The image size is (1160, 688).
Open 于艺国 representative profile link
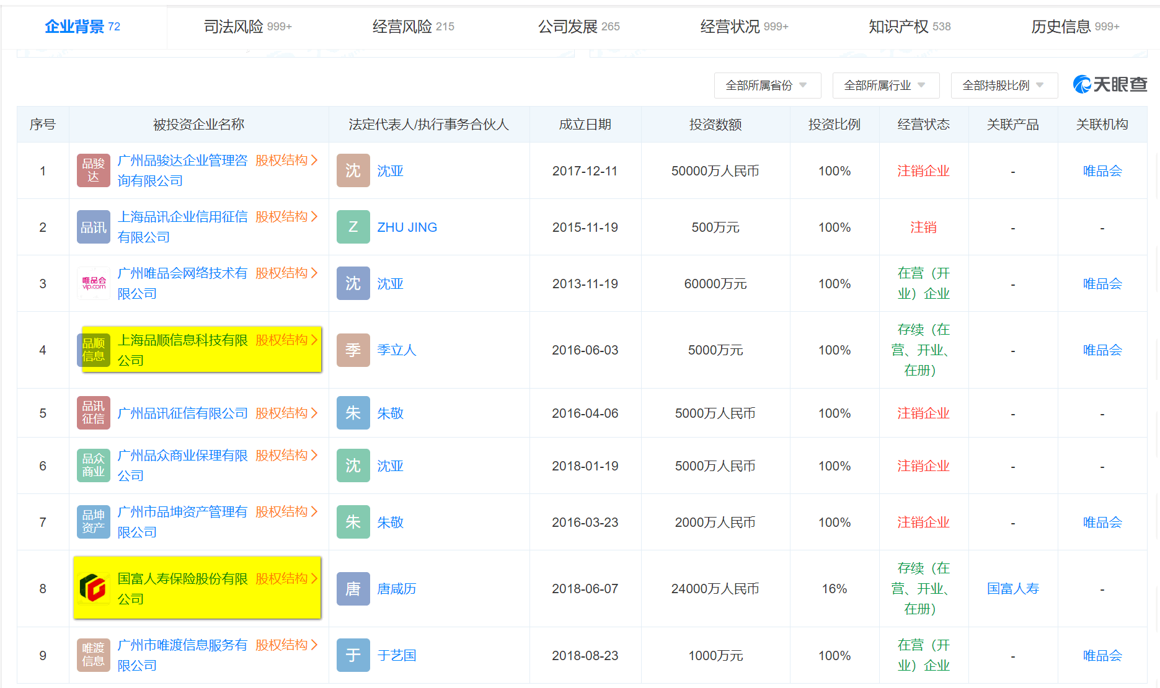click(397, 655)
